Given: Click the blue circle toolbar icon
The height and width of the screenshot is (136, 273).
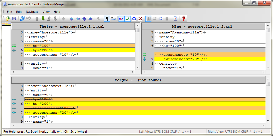Looking at the screenshot, I should pyautogui.click(x=134, y=19).
